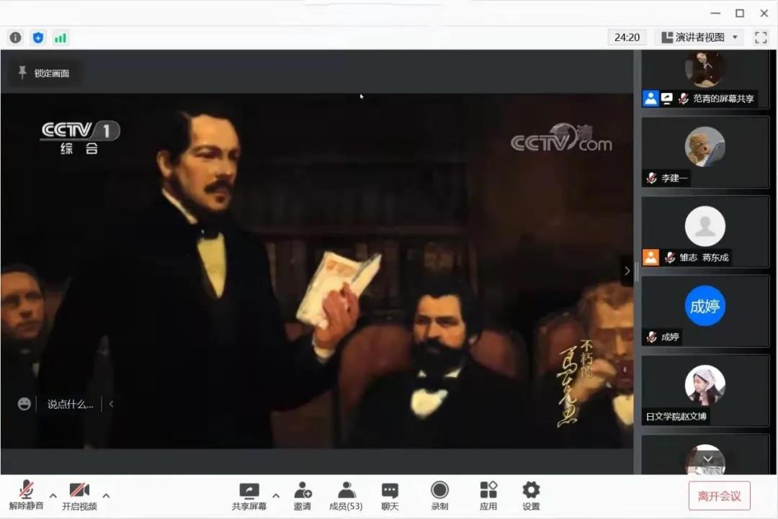This screenshot has height=519, width=778.
Task: Open the 邀请 invite icon
Action: (x=303, y=496)
